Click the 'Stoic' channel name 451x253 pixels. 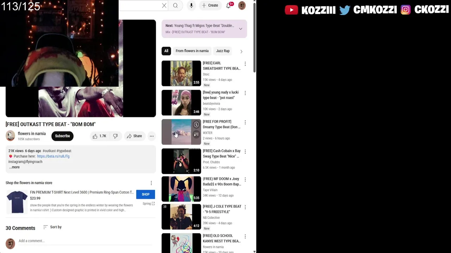206,74
